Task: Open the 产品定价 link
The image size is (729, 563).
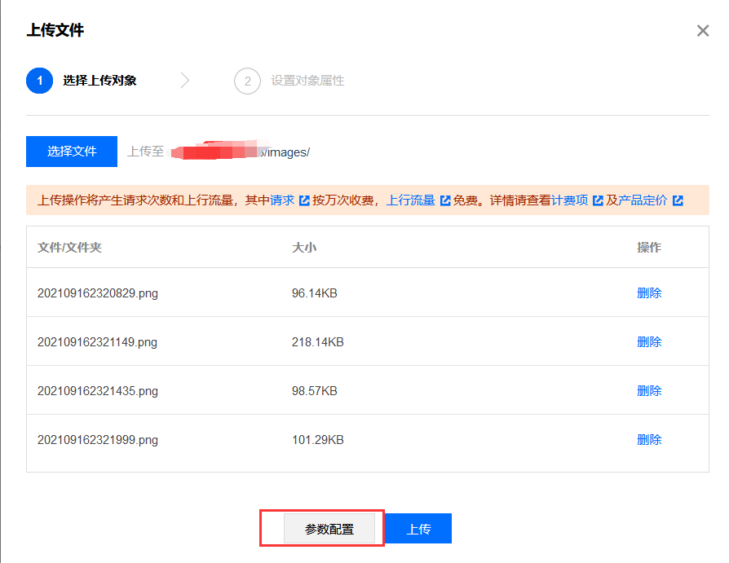Action: (x=643, y=200)
